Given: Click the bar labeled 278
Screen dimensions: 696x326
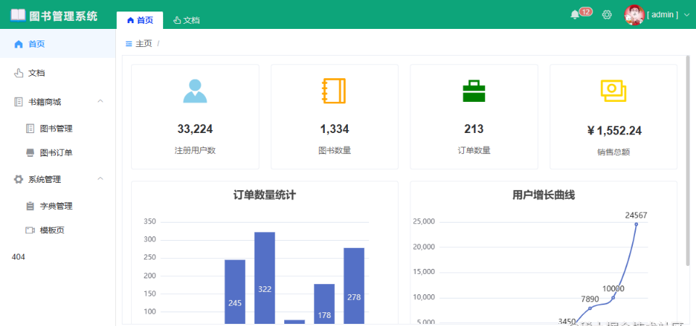Looking at the screenshot, I should pos(354,286).
